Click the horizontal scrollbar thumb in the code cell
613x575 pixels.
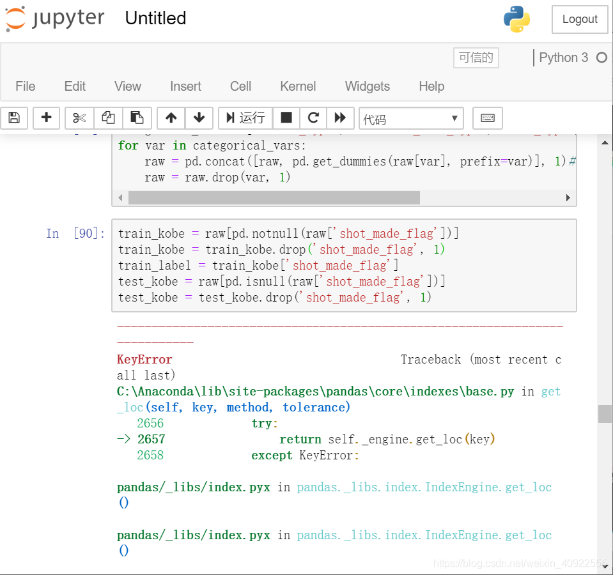point(274,197)
